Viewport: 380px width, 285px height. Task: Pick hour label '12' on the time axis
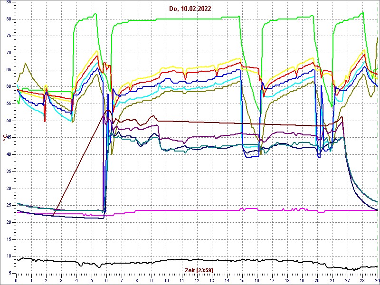[x=197, y=280]
